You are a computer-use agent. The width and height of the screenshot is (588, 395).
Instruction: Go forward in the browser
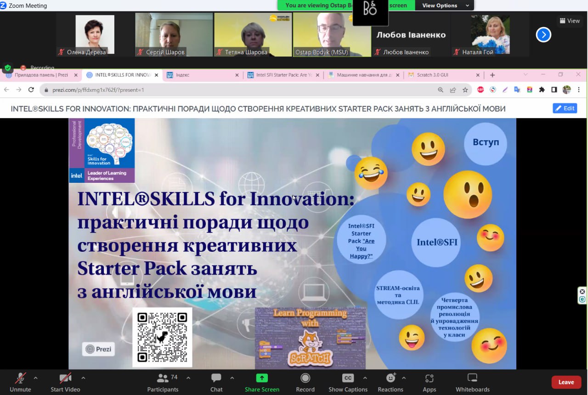coord(19,90)
